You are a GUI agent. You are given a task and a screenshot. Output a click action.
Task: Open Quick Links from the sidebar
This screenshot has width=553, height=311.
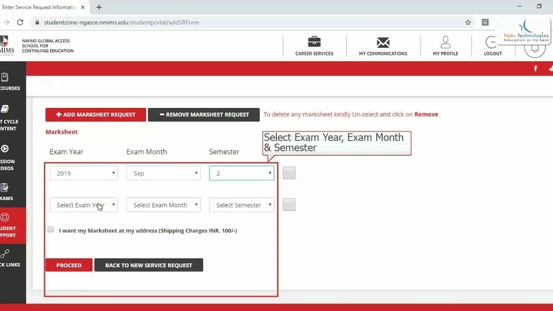(10, 259)
